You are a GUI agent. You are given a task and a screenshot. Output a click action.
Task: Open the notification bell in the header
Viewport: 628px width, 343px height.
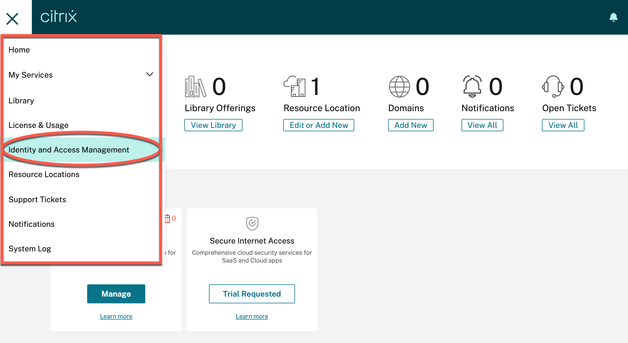tap(613, 17)
